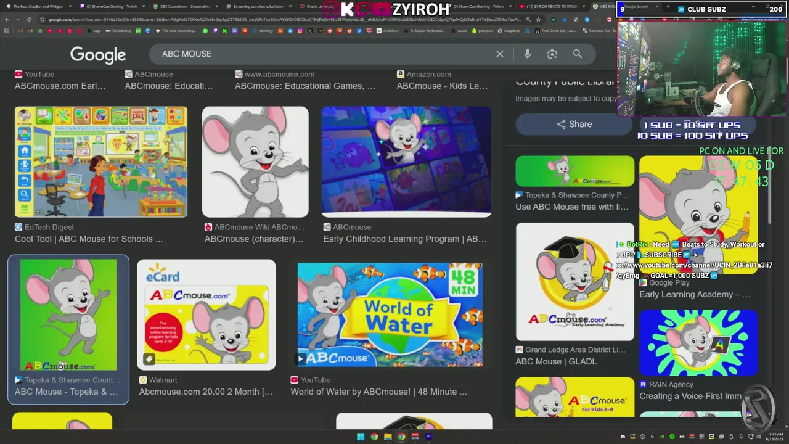Open the Snapdrop bookmark
Viewport: 789px width, 444px height.
(509, 30)
